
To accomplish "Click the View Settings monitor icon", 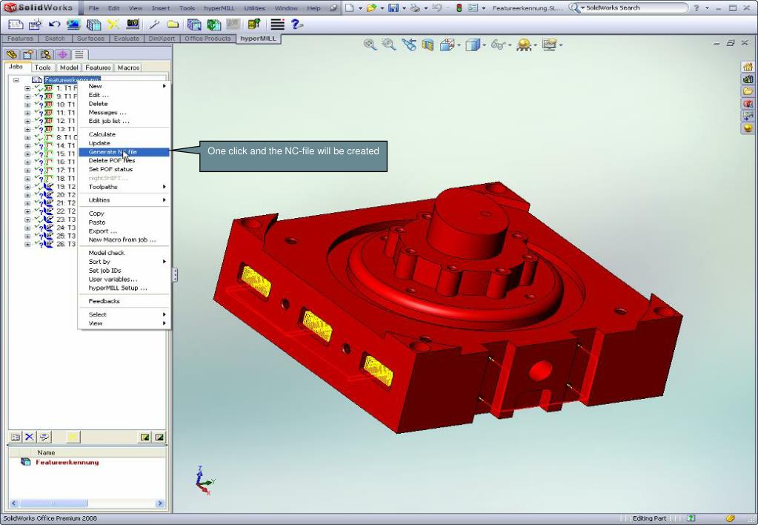I will (549, 45).
